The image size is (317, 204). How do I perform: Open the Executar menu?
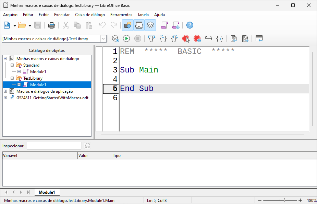pyautogui.click(x=62, y=15)
